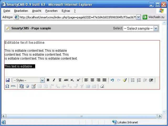The width and height of the screenshot is (168, 126).
Task: Open the HTML source editor
Action: [x=13, y=86]
